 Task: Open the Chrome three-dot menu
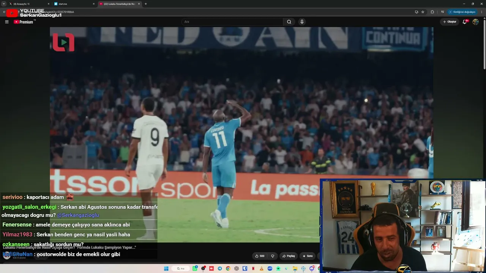pyautogui.click(x=481, y=12)
